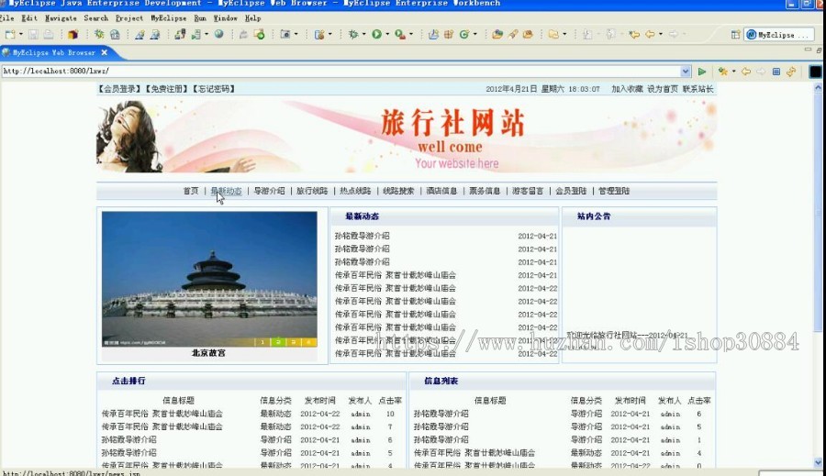Click the Print icon in toolbar
Screen dimensions: 826x476
click(x=49, y=35)
